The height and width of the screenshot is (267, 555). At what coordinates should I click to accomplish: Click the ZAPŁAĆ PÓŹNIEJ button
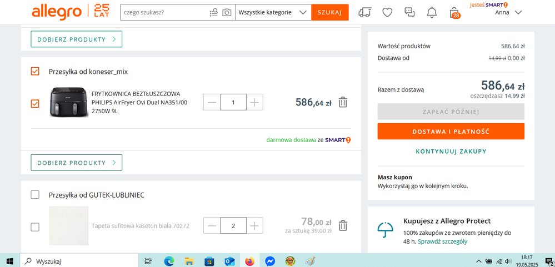[x=451, y=112]
